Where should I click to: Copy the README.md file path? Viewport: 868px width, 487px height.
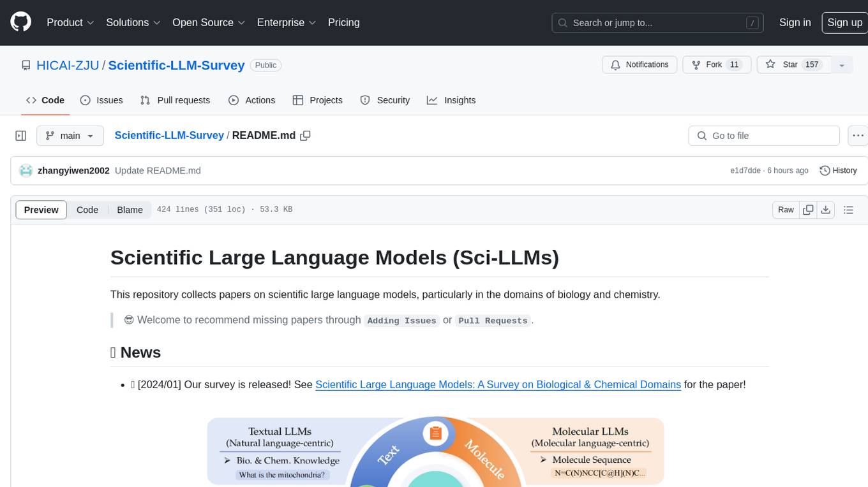305,135
